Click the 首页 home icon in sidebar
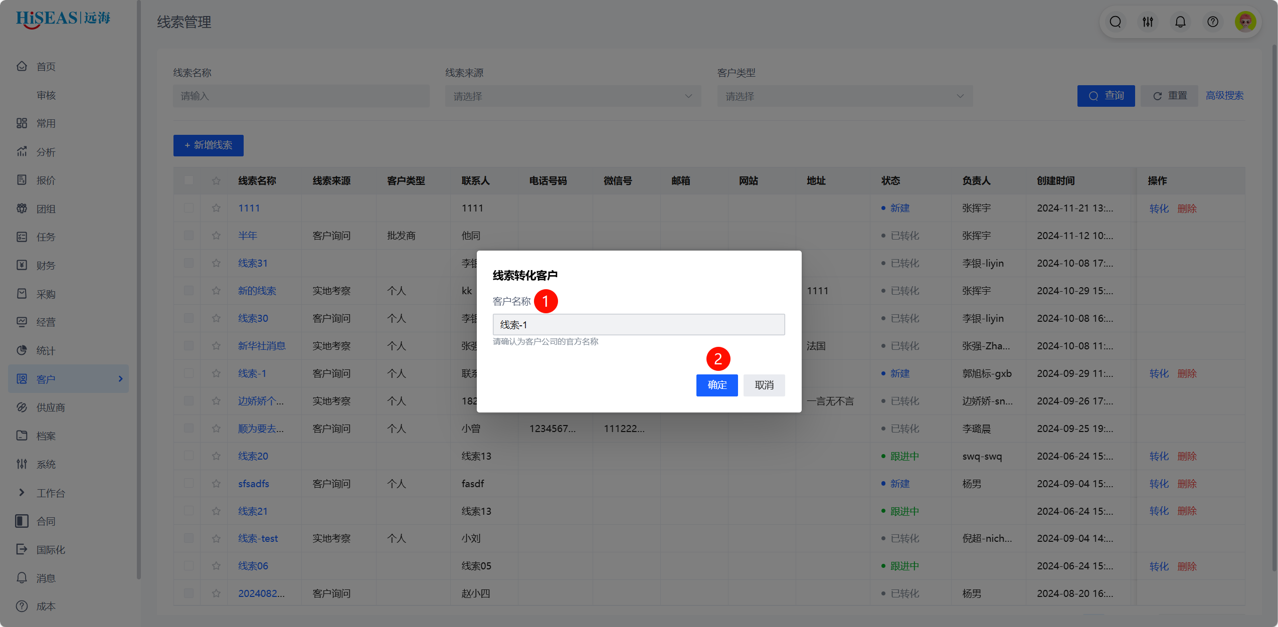 [x=22, y=66]
